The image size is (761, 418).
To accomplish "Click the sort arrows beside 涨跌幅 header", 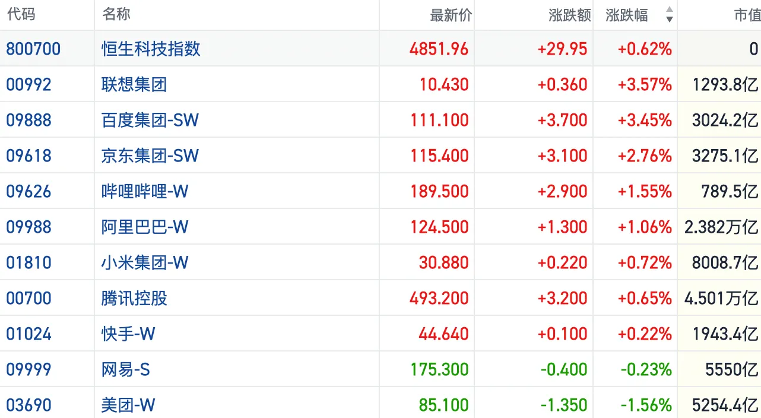I will 669,15.
